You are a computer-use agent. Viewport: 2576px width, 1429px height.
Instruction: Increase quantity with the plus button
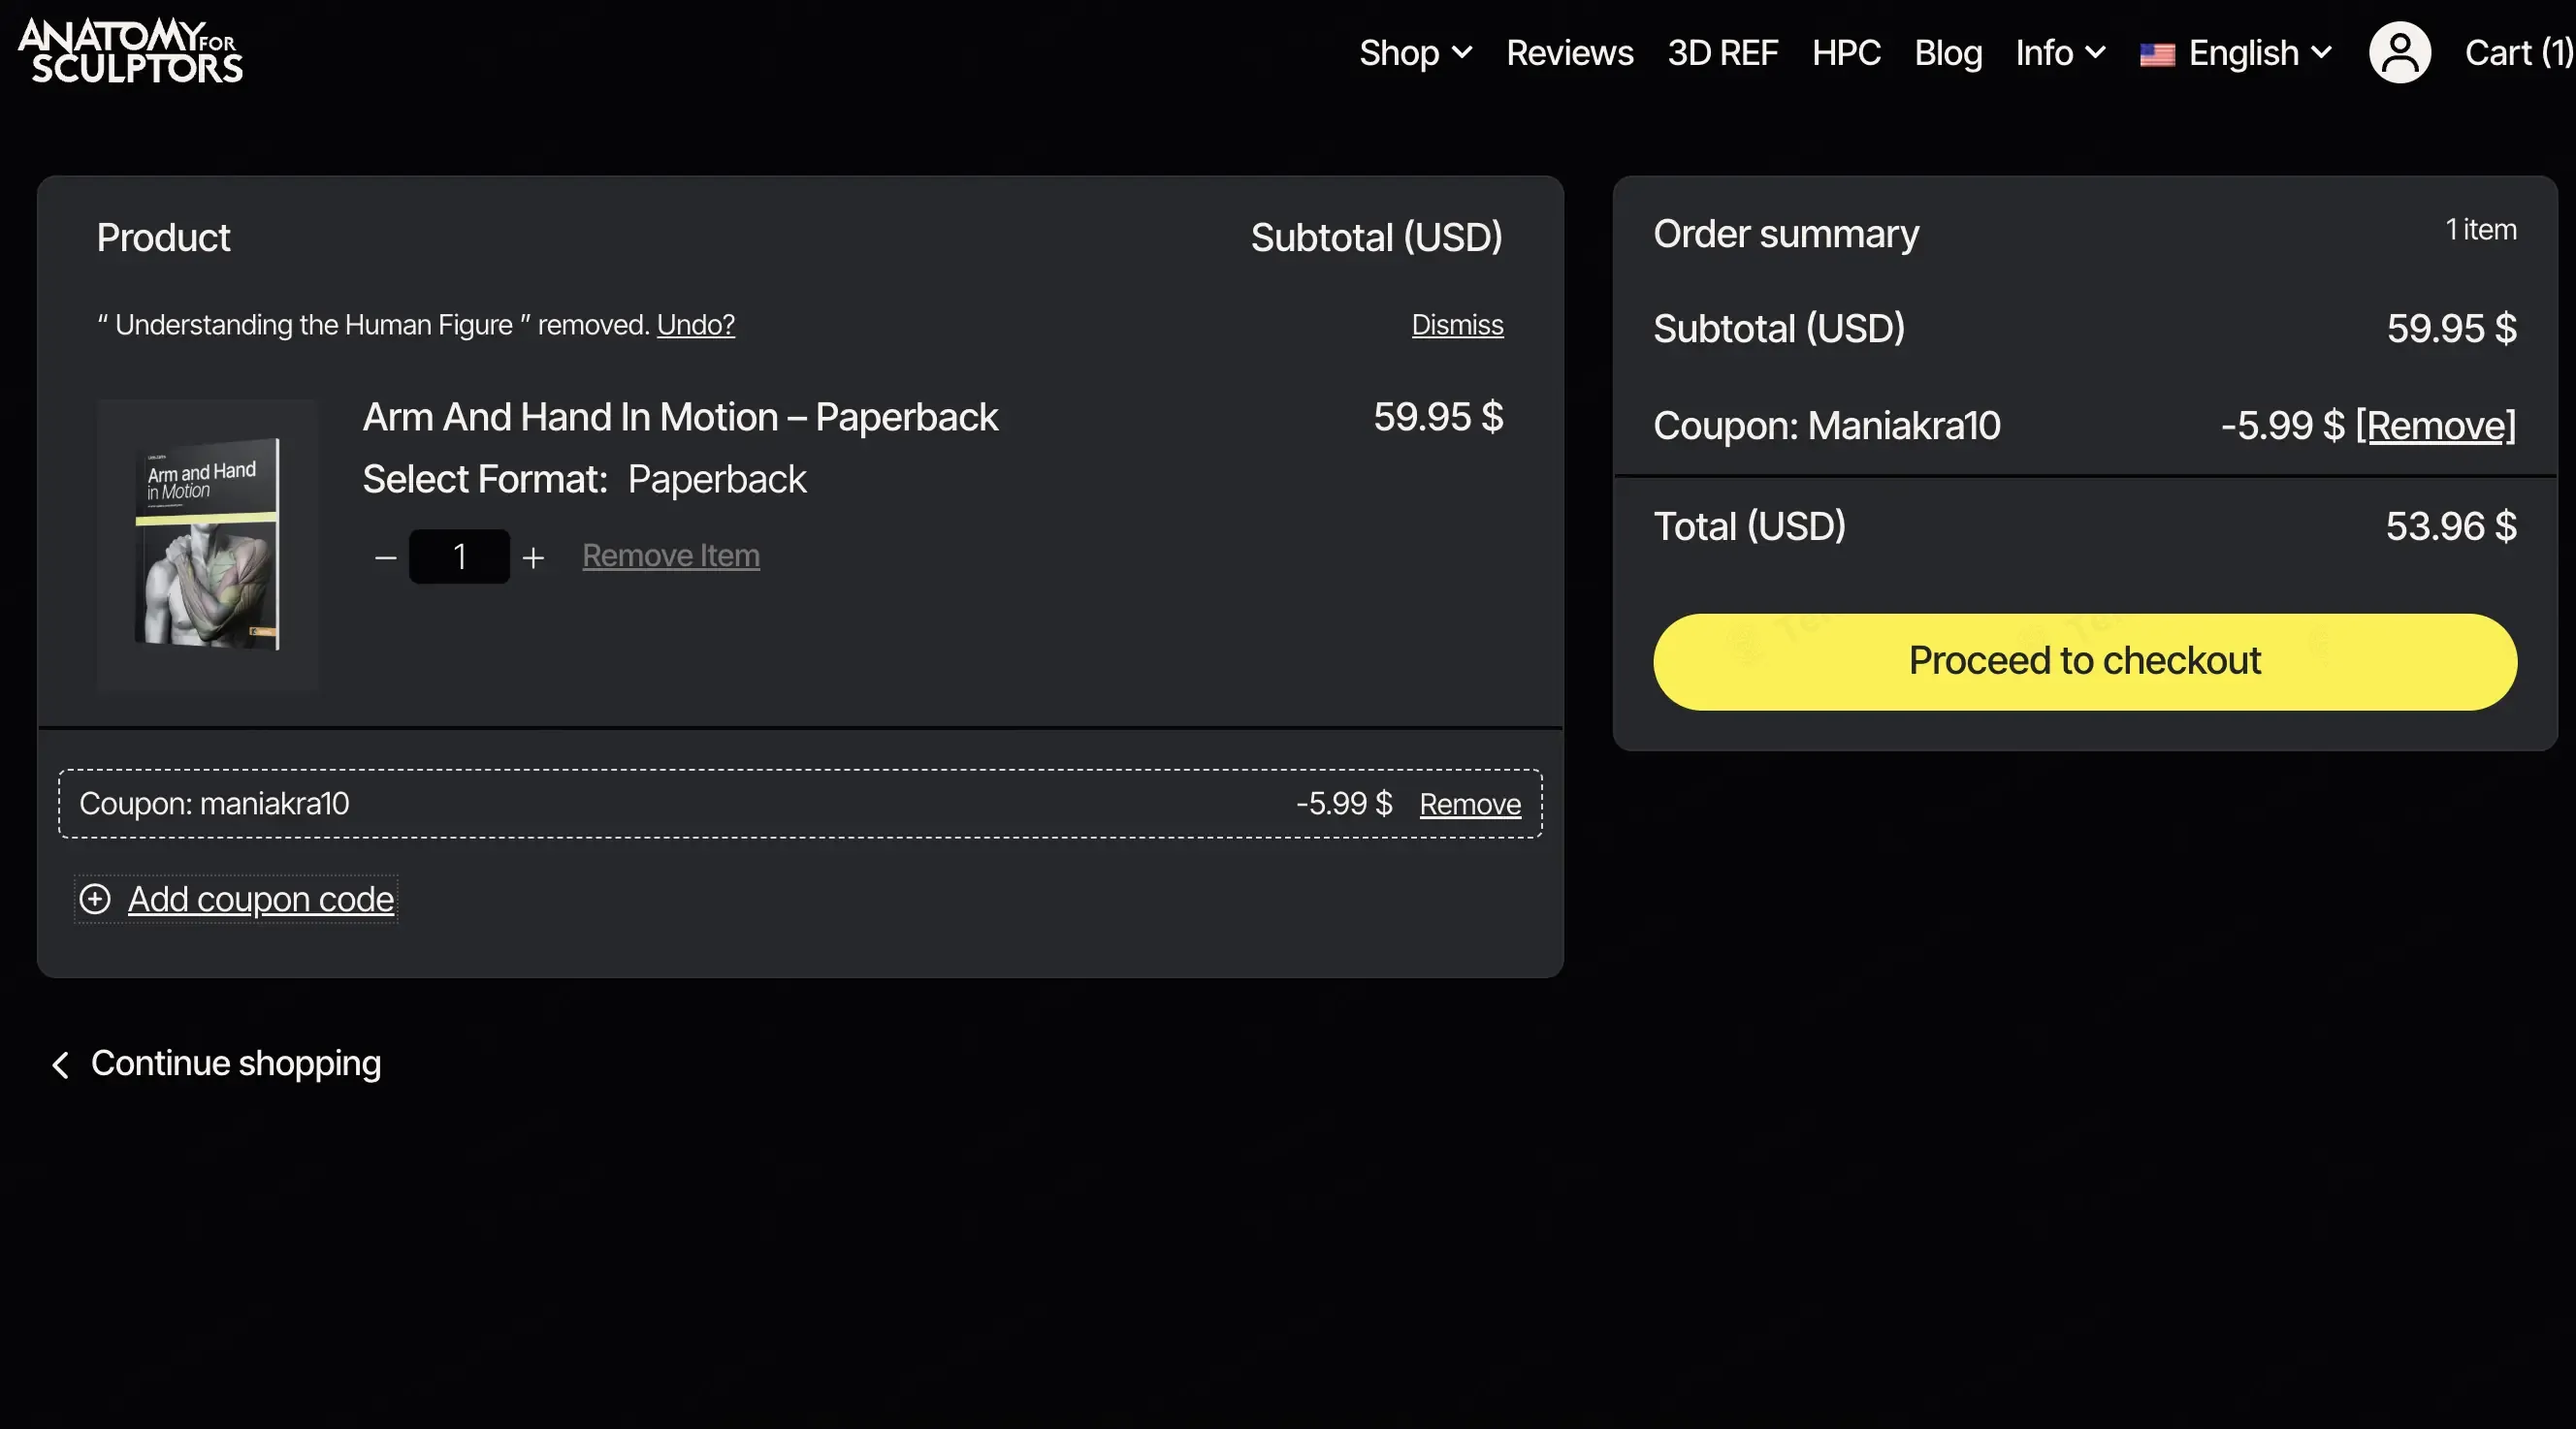tap(533, 557)
